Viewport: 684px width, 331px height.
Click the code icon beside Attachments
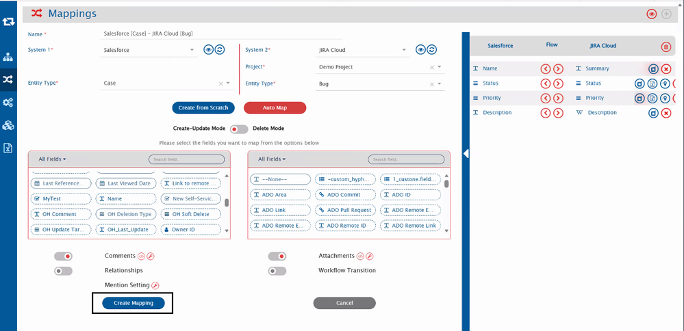[360, 256]
